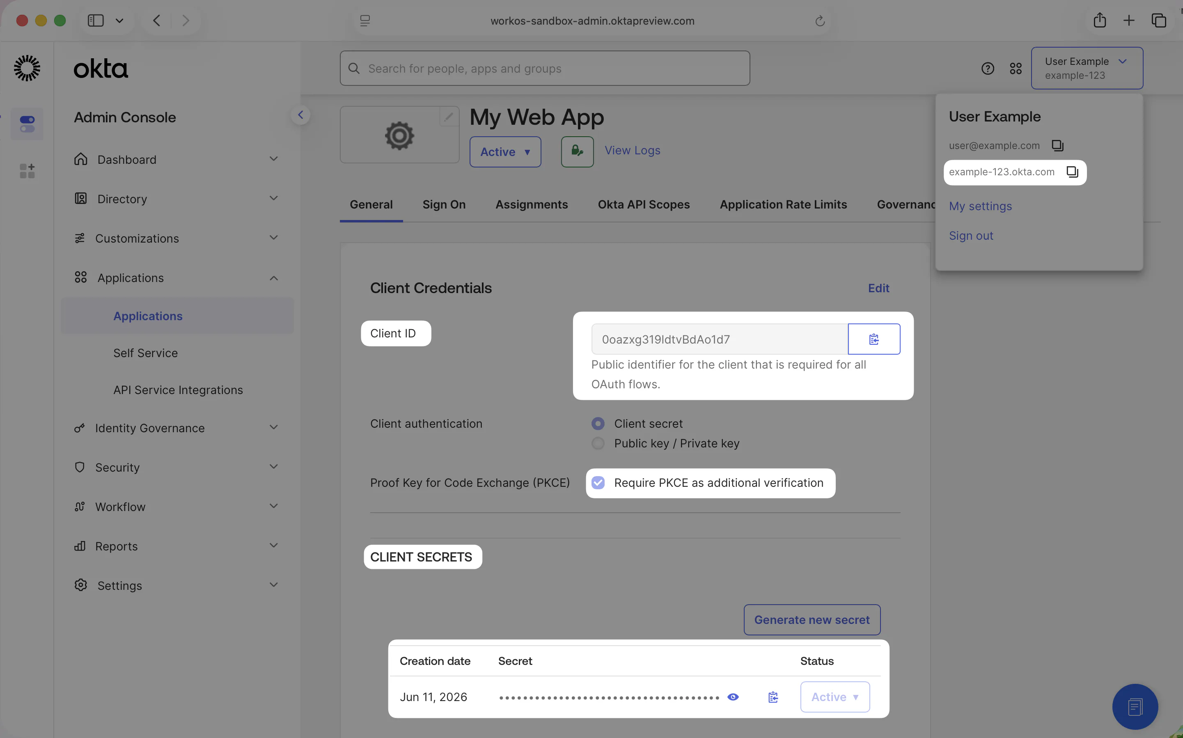
Task: Toggle Require PKCE as additional verification checkbox
Action: pyautogui.click(x=598, y=483)
